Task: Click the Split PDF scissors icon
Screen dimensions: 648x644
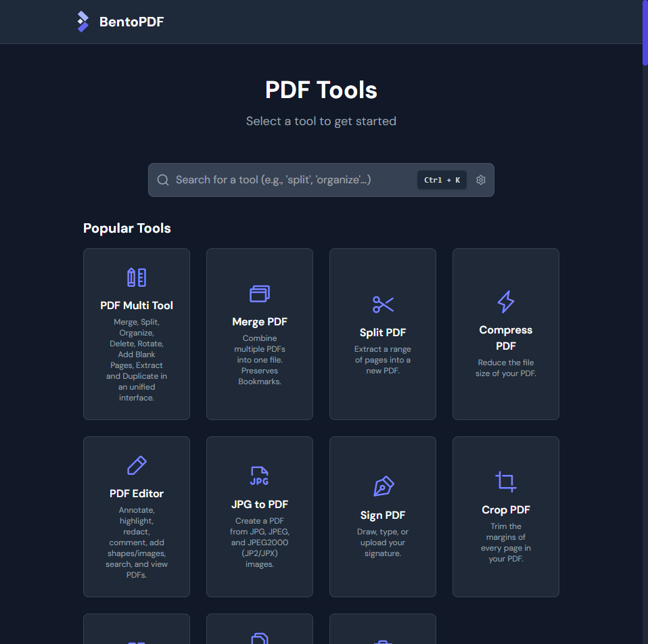Action: click(x=383, y=304)
